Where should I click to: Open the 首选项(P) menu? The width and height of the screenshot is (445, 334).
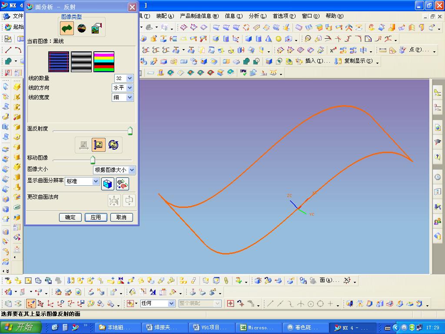(x=284, y=16)
